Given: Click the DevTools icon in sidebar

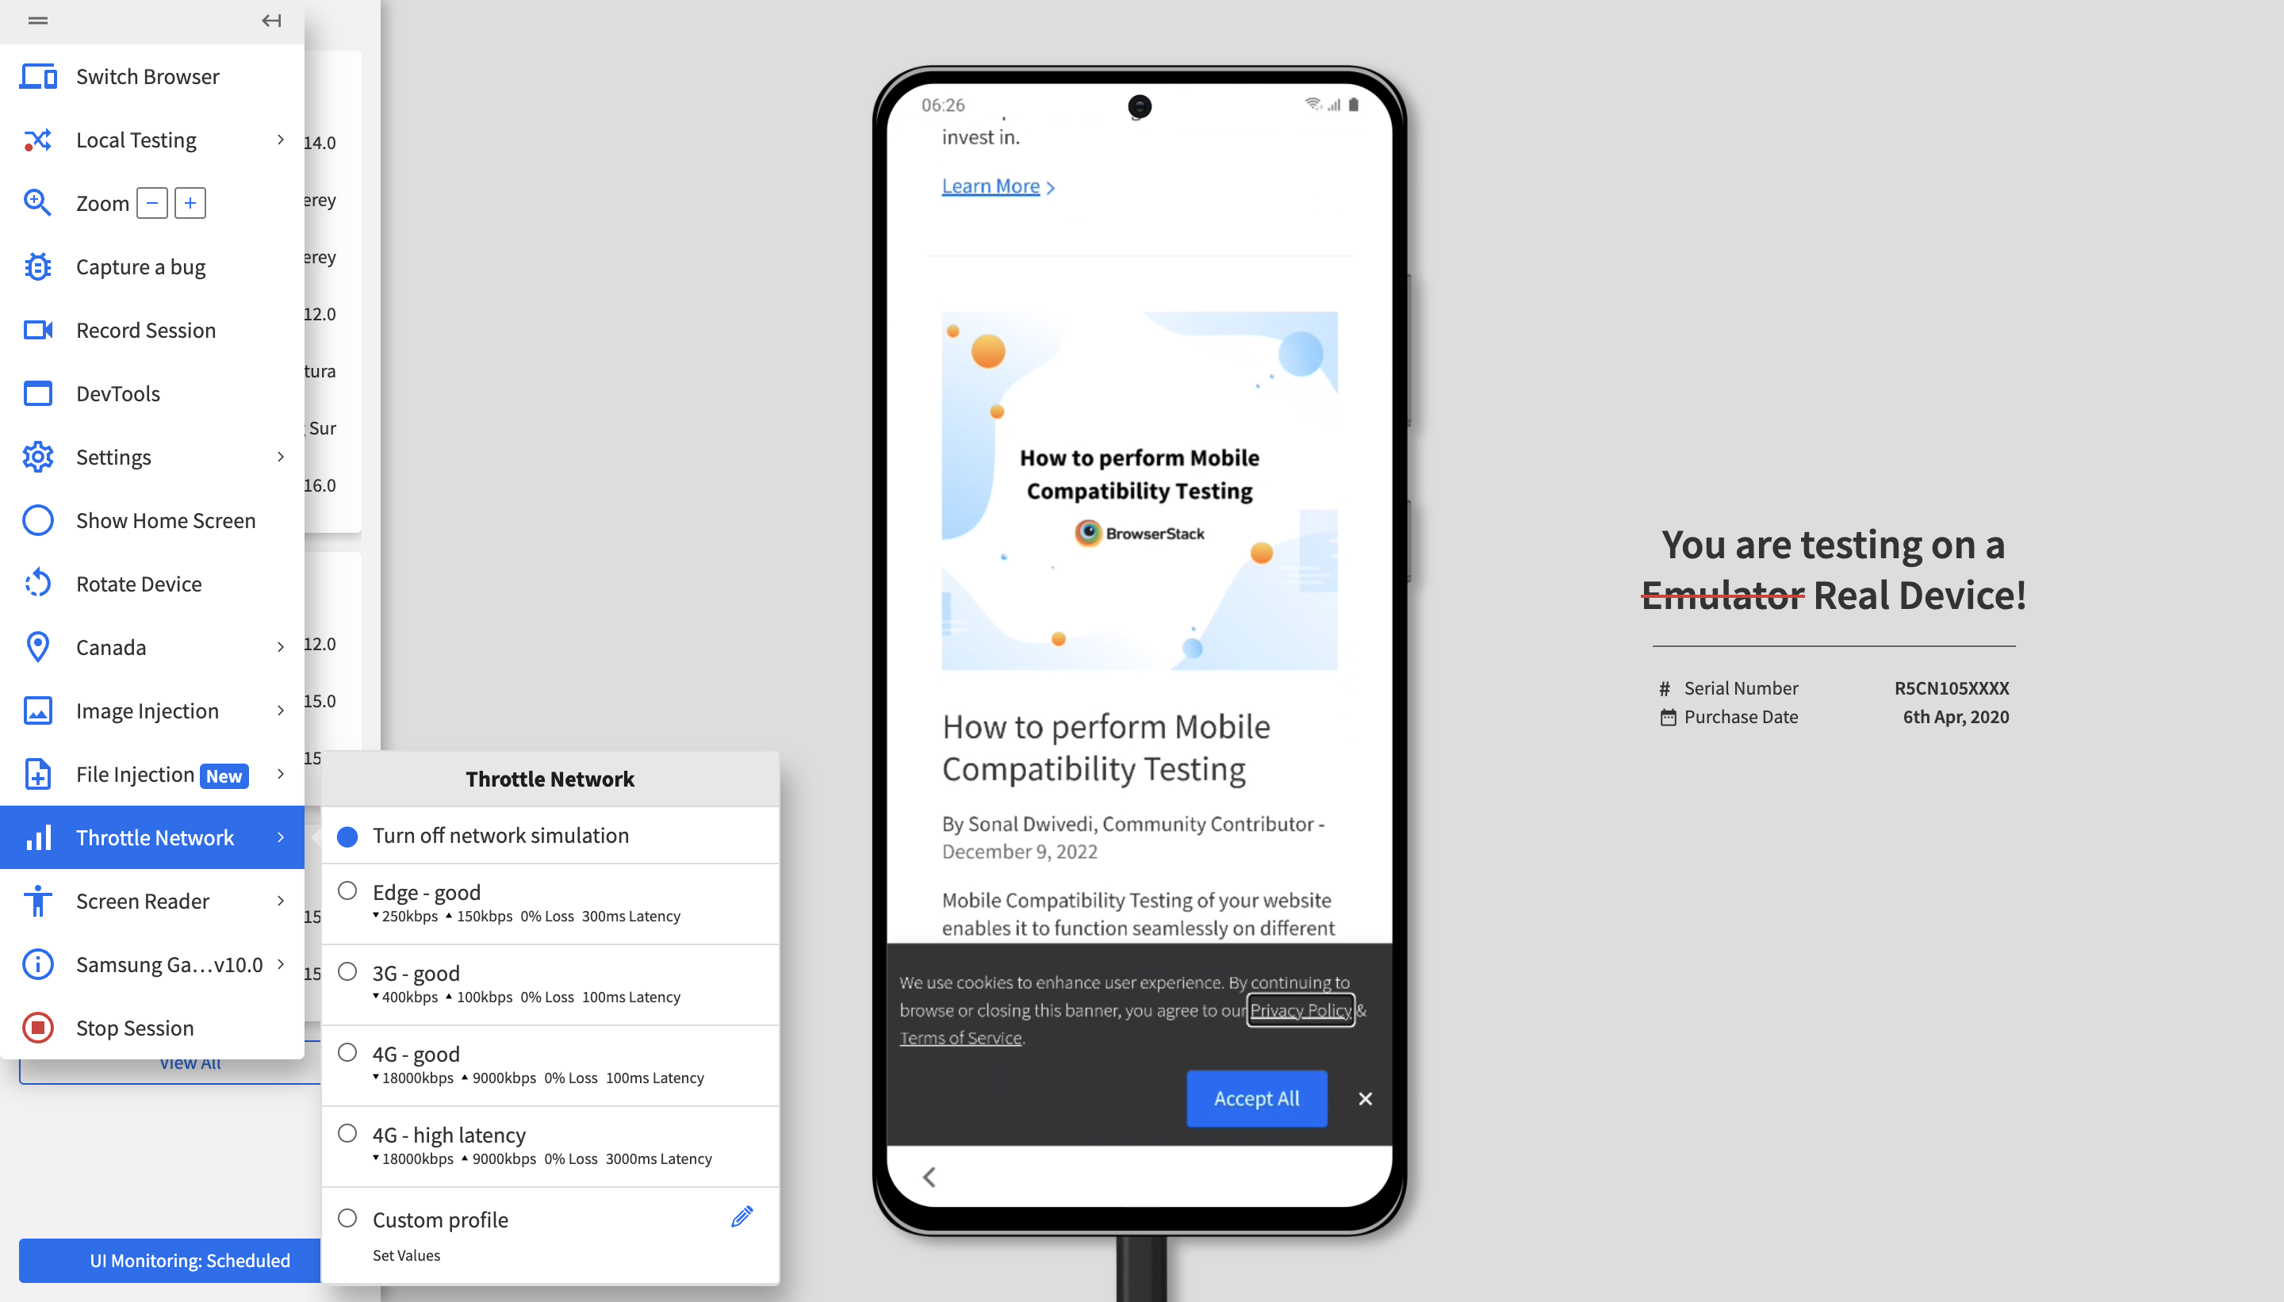Looking at the screenshot, I should [x=37, y=393].
